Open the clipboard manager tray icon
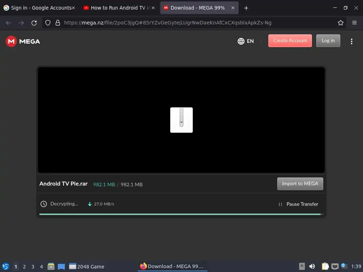Screen dimensions: 363x272 tap(325, 266)
